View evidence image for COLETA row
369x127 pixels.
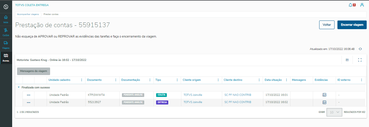click(324, 95)
